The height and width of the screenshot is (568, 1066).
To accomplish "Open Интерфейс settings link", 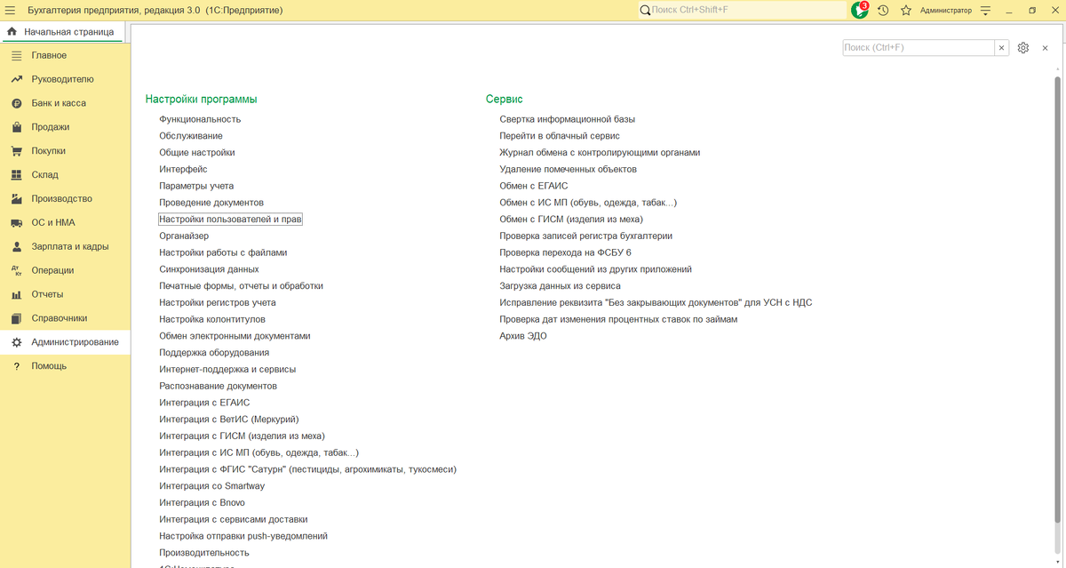I will 183,169.
